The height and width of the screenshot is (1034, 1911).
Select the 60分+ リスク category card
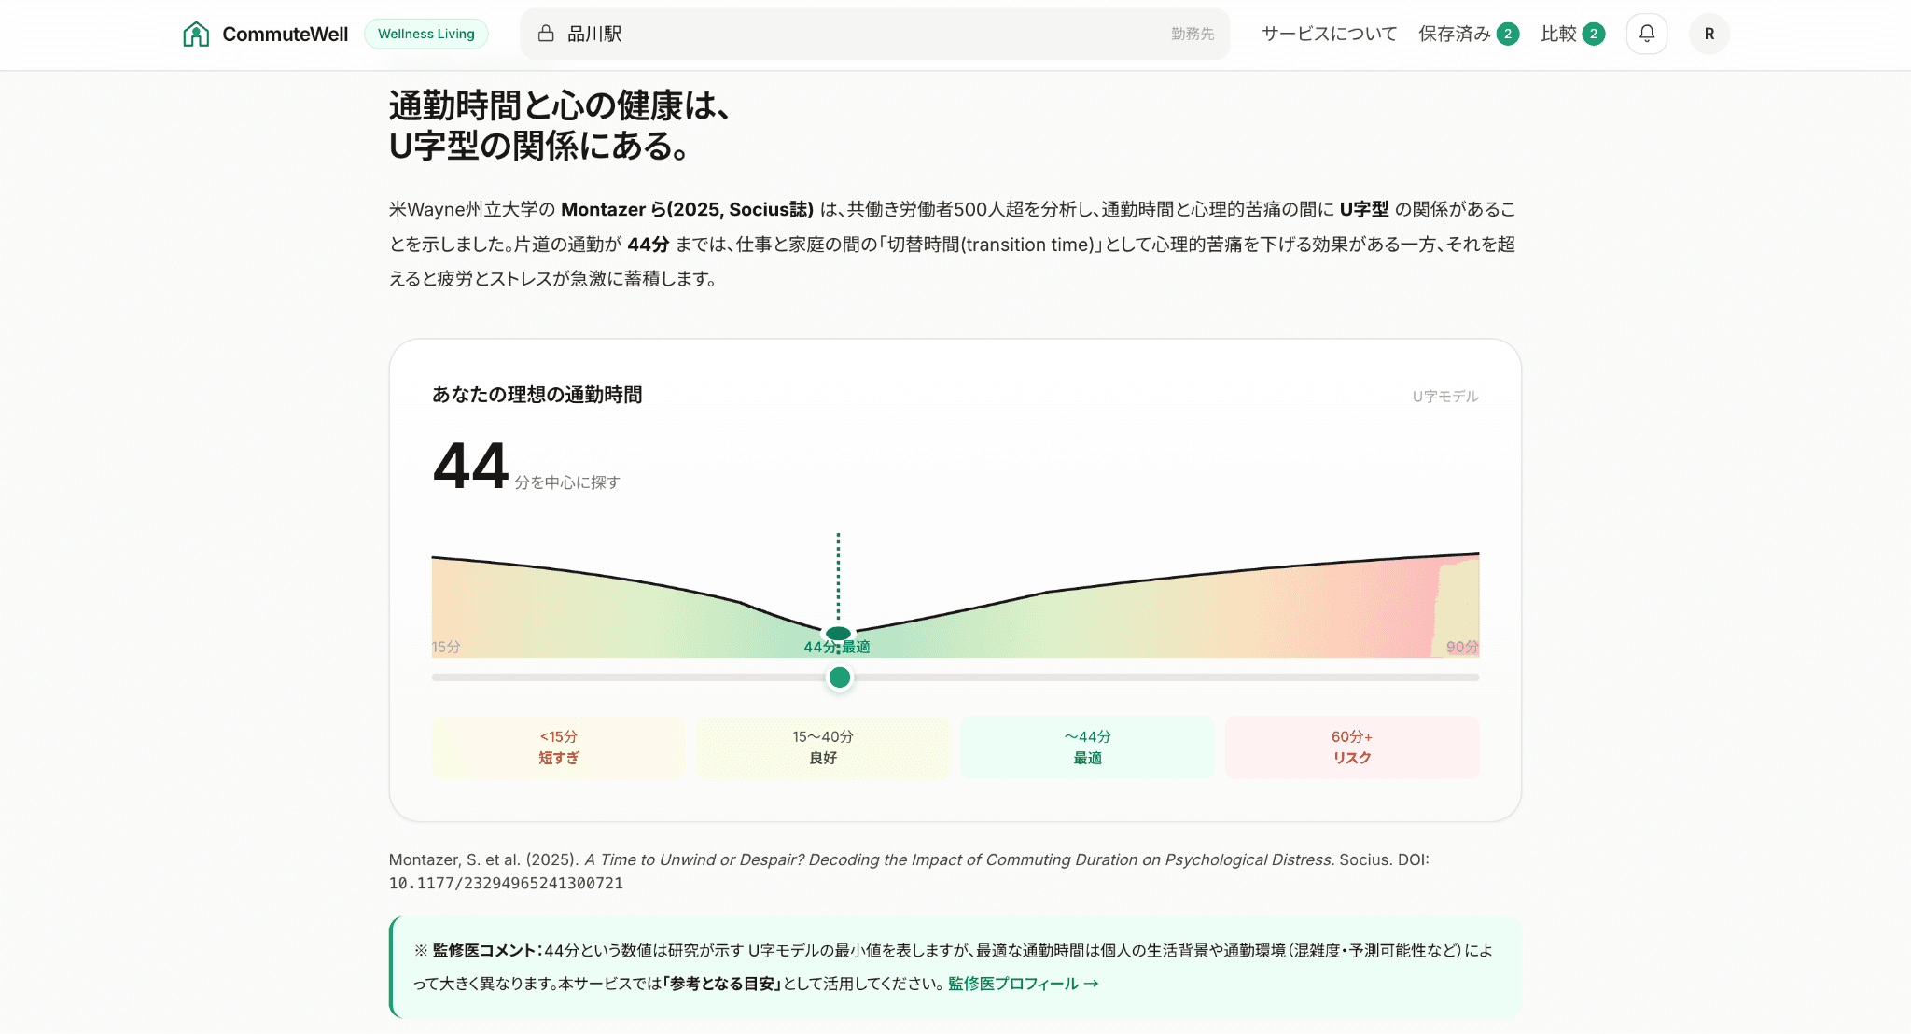click(x=1351, y=748)
